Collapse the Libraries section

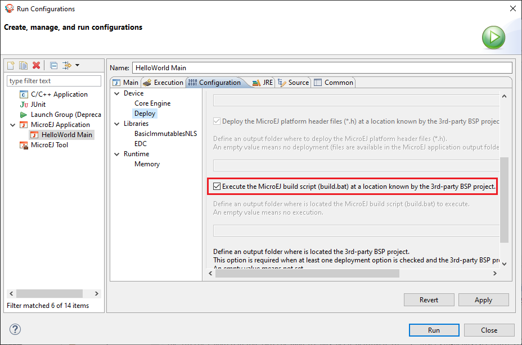tap(117, 124)
